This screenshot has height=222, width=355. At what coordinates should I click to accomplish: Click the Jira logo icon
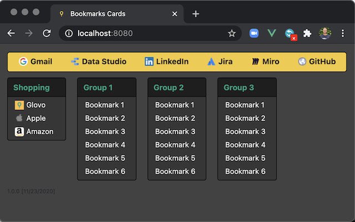click(x=211, y=62)
